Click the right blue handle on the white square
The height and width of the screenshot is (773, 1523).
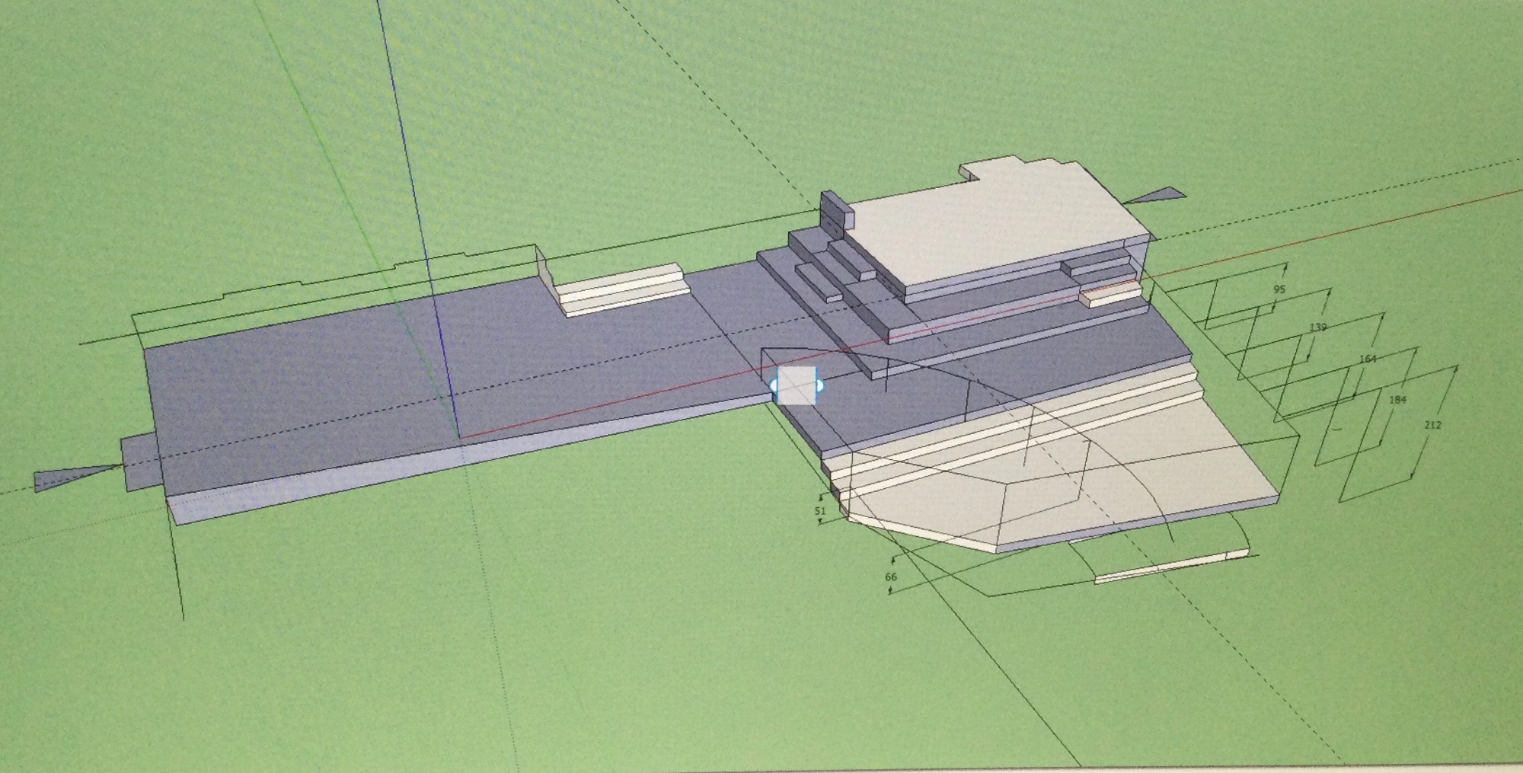click(819, 386)
